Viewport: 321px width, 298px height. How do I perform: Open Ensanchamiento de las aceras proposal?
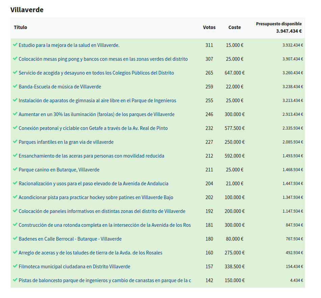pos(91,156)
